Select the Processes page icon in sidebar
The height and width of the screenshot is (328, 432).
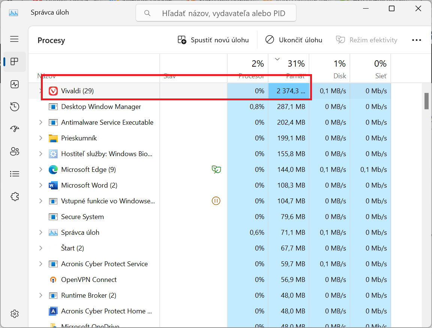15,62
